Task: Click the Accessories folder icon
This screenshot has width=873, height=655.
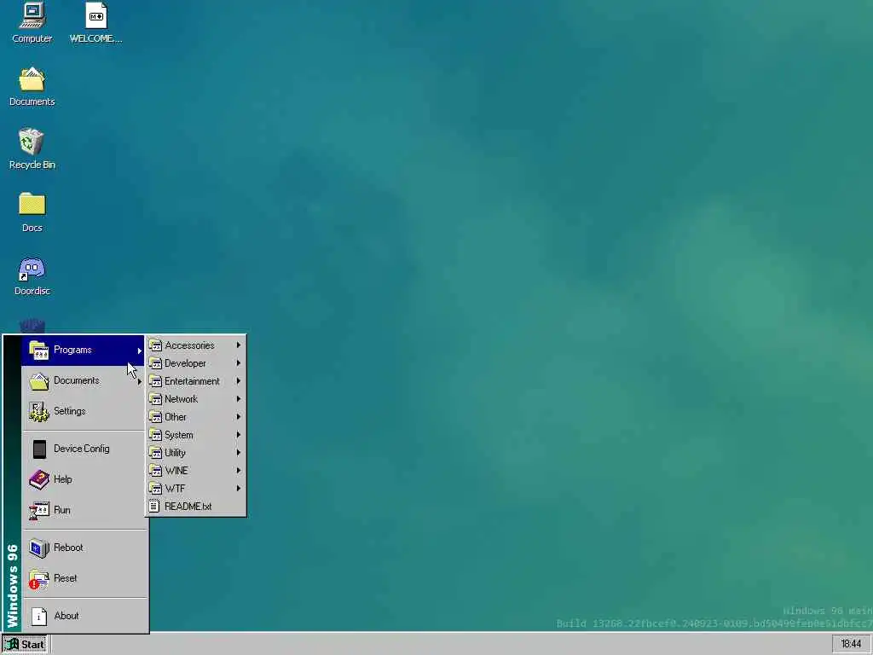Action: pyautogui.click(x=155, y=345)
